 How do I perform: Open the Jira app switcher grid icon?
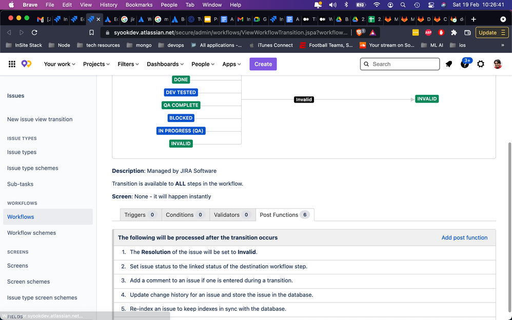coord(12,64)
